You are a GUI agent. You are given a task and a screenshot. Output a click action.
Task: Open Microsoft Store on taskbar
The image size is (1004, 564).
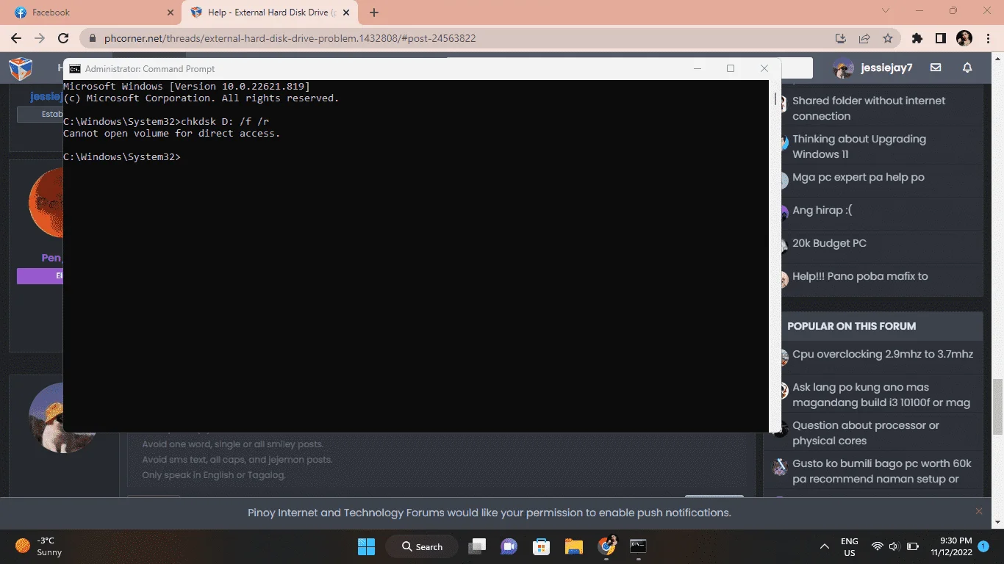pos(542,546)
